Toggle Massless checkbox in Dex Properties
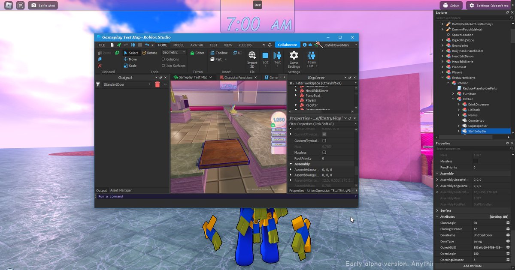The height and width of the screenshot is (270, 515). 475,161
